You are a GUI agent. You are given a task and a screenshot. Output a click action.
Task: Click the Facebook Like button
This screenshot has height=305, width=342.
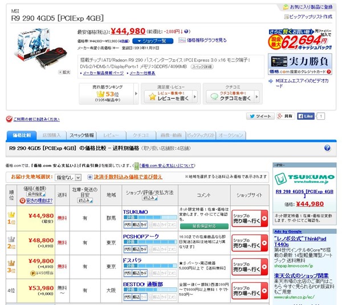pos(306,116)
